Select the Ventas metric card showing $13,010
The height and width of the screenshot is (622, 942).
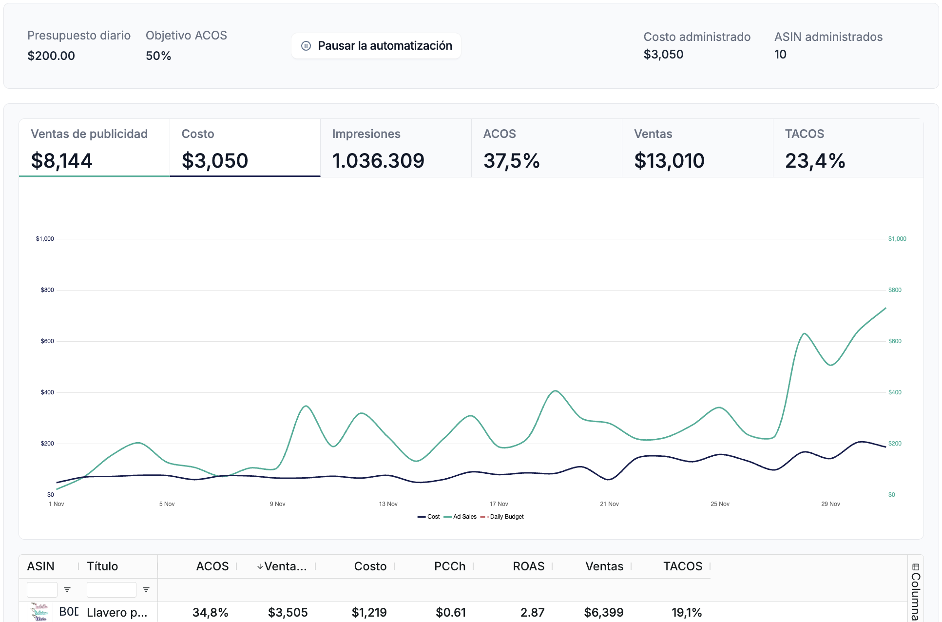(697, 148)
